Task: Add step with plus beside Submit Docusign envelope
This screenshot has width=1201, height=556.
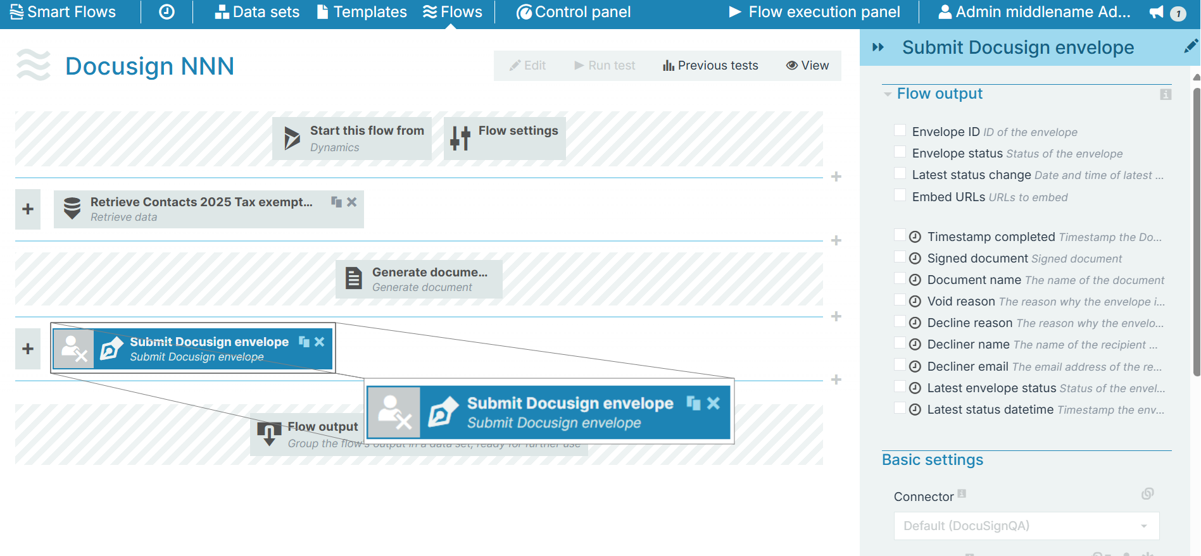Action: click(28, 349)
